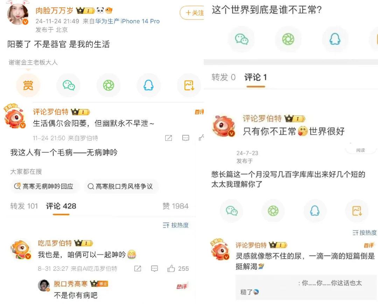Open WeChat Moments shutter icon under 这个世界 post
This screenshot has height=304, width=378.
[288, 39]
